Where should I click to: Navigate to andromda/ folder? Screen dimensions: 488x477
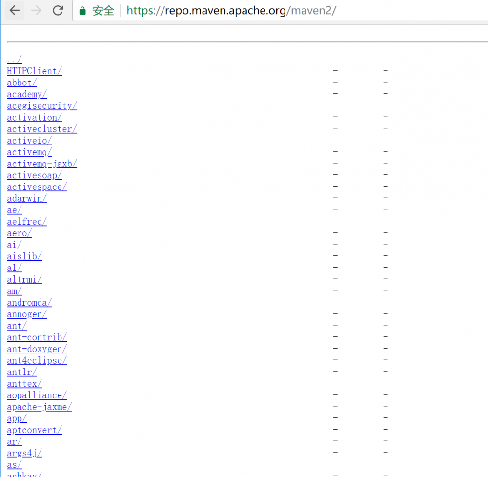point(29,303)
